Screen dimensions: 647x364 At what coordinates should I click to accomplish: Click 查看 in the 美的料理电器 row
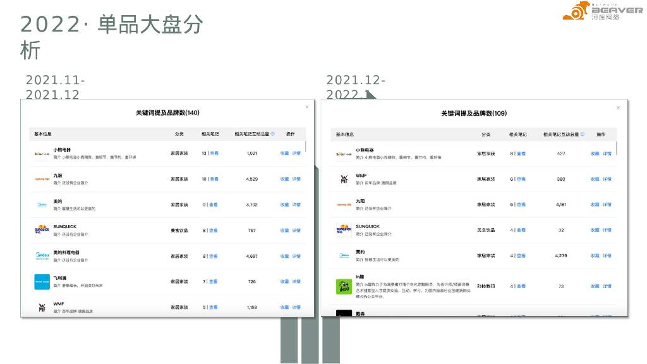tap(214, 257)
